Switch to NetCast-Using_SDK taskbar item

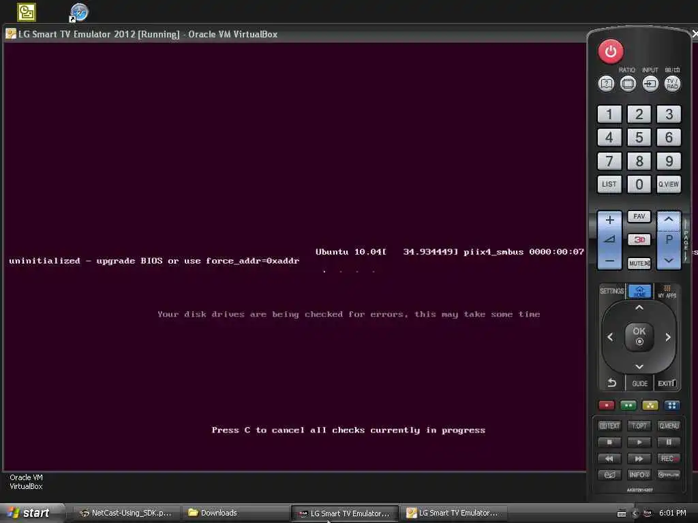click(126, 513)
